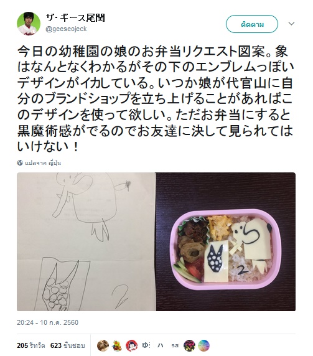Screen dimensions: 313x356
Task: Open the author's profile picture
Action: tap(29, 24)
